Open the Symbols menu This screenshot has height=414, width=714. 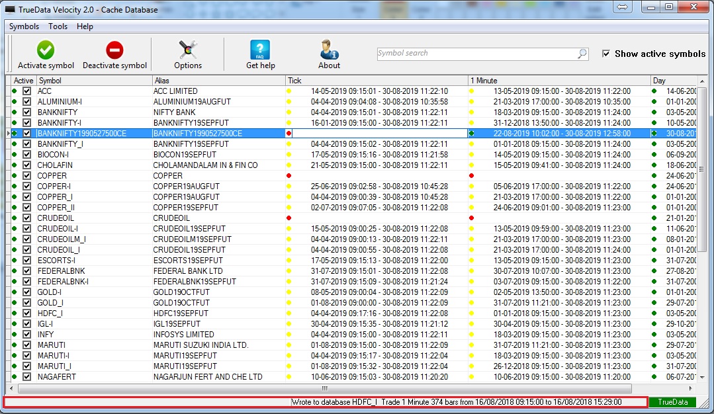[24, 26]
